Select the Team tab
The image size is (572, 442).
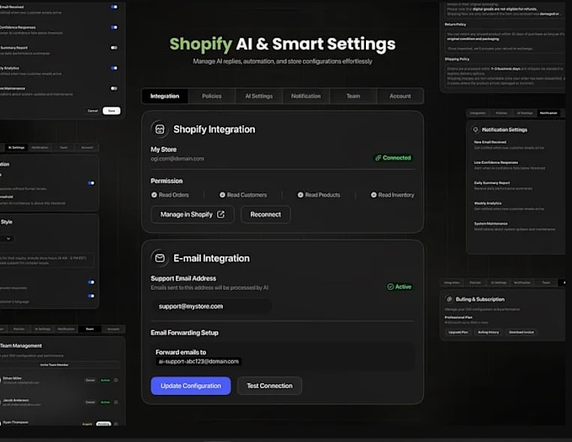pyautogui.click(x=353, y=96)
